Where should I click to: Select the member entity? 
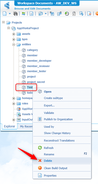click(x=32, y=55)
